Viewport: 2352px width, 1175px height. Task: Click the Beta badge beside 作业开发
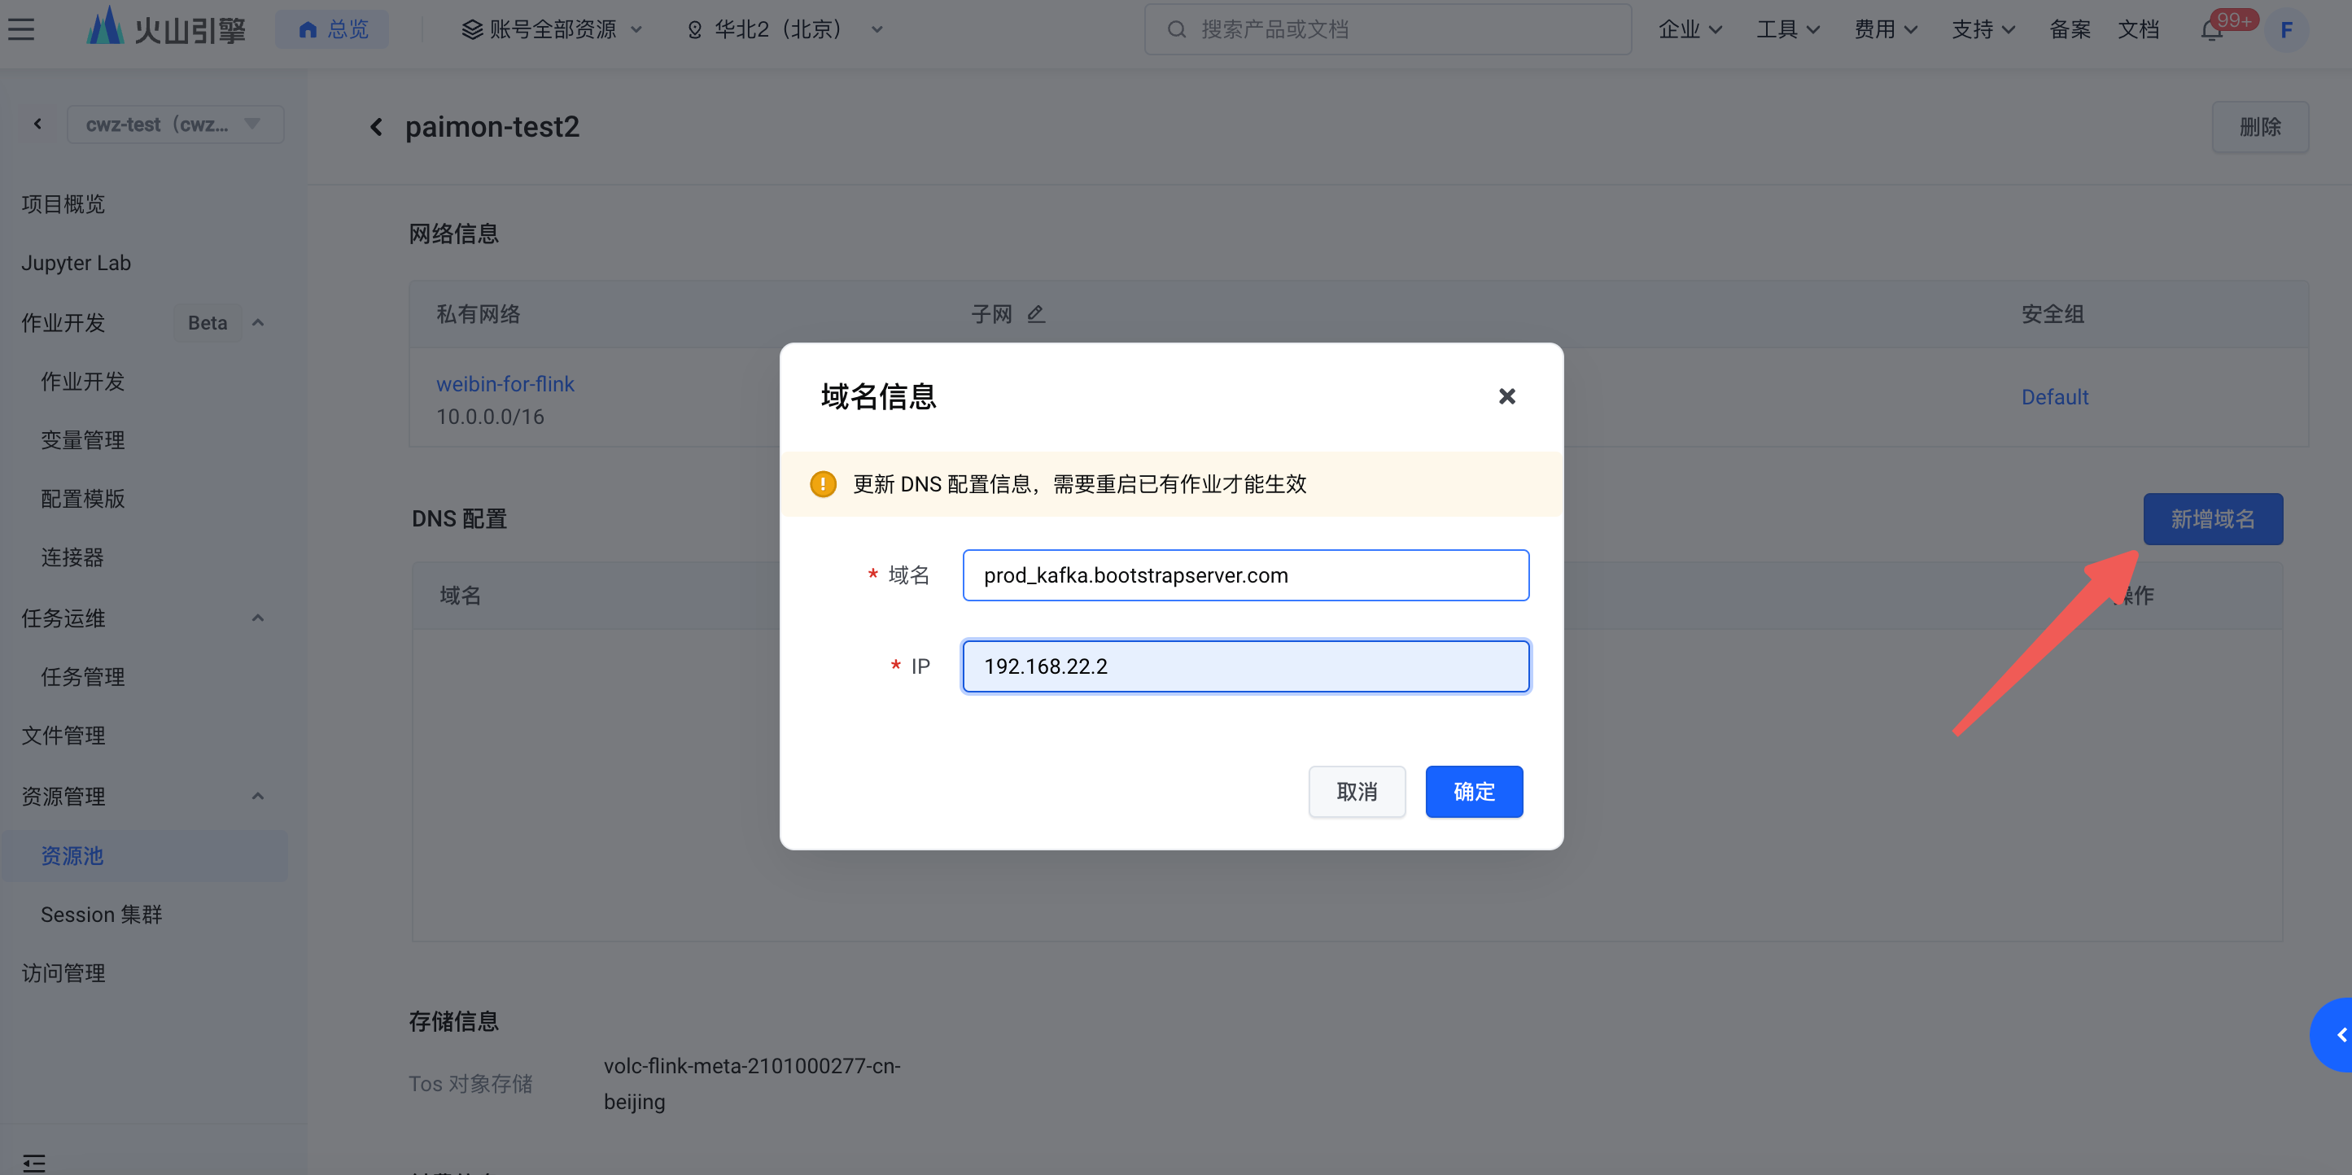208,322
